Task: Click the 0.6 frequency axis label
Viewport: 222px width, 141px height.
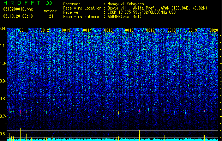Action: click(x=3, y=134)
